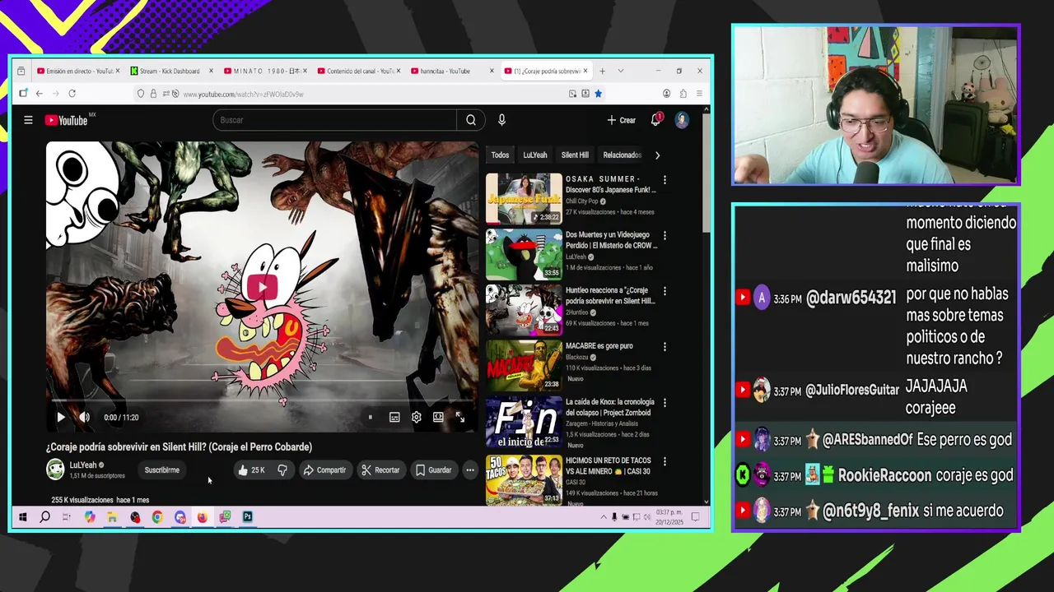The height and width of the screenshot is (592, 1054).
Task: Switch to the hanncitaa - YouTube tab
Action: [x=452, y=72]
